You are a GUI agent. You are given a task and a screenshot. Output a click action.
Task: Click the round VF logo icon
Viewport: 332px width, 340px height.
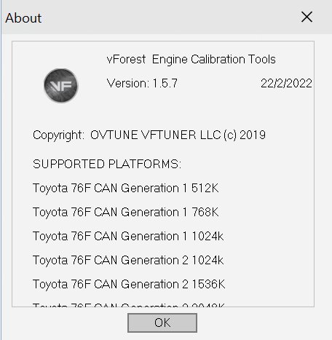[61, 85]
